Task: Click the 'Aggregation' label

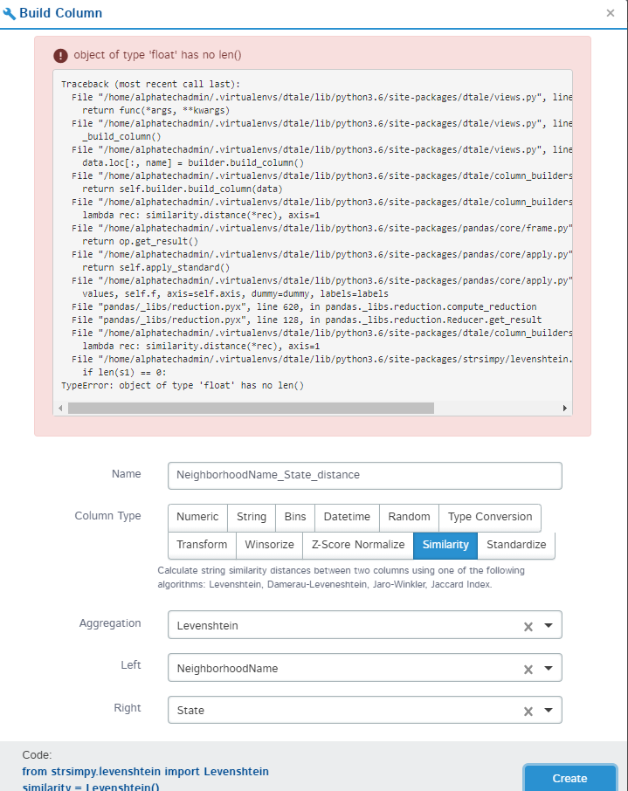Action: tap(110, 623)
